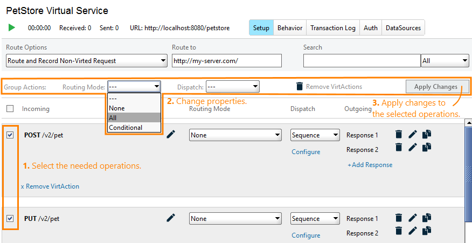
Task: Edit Response 1 of PUT /v2/pet
Action: click(x=413, y=217)
